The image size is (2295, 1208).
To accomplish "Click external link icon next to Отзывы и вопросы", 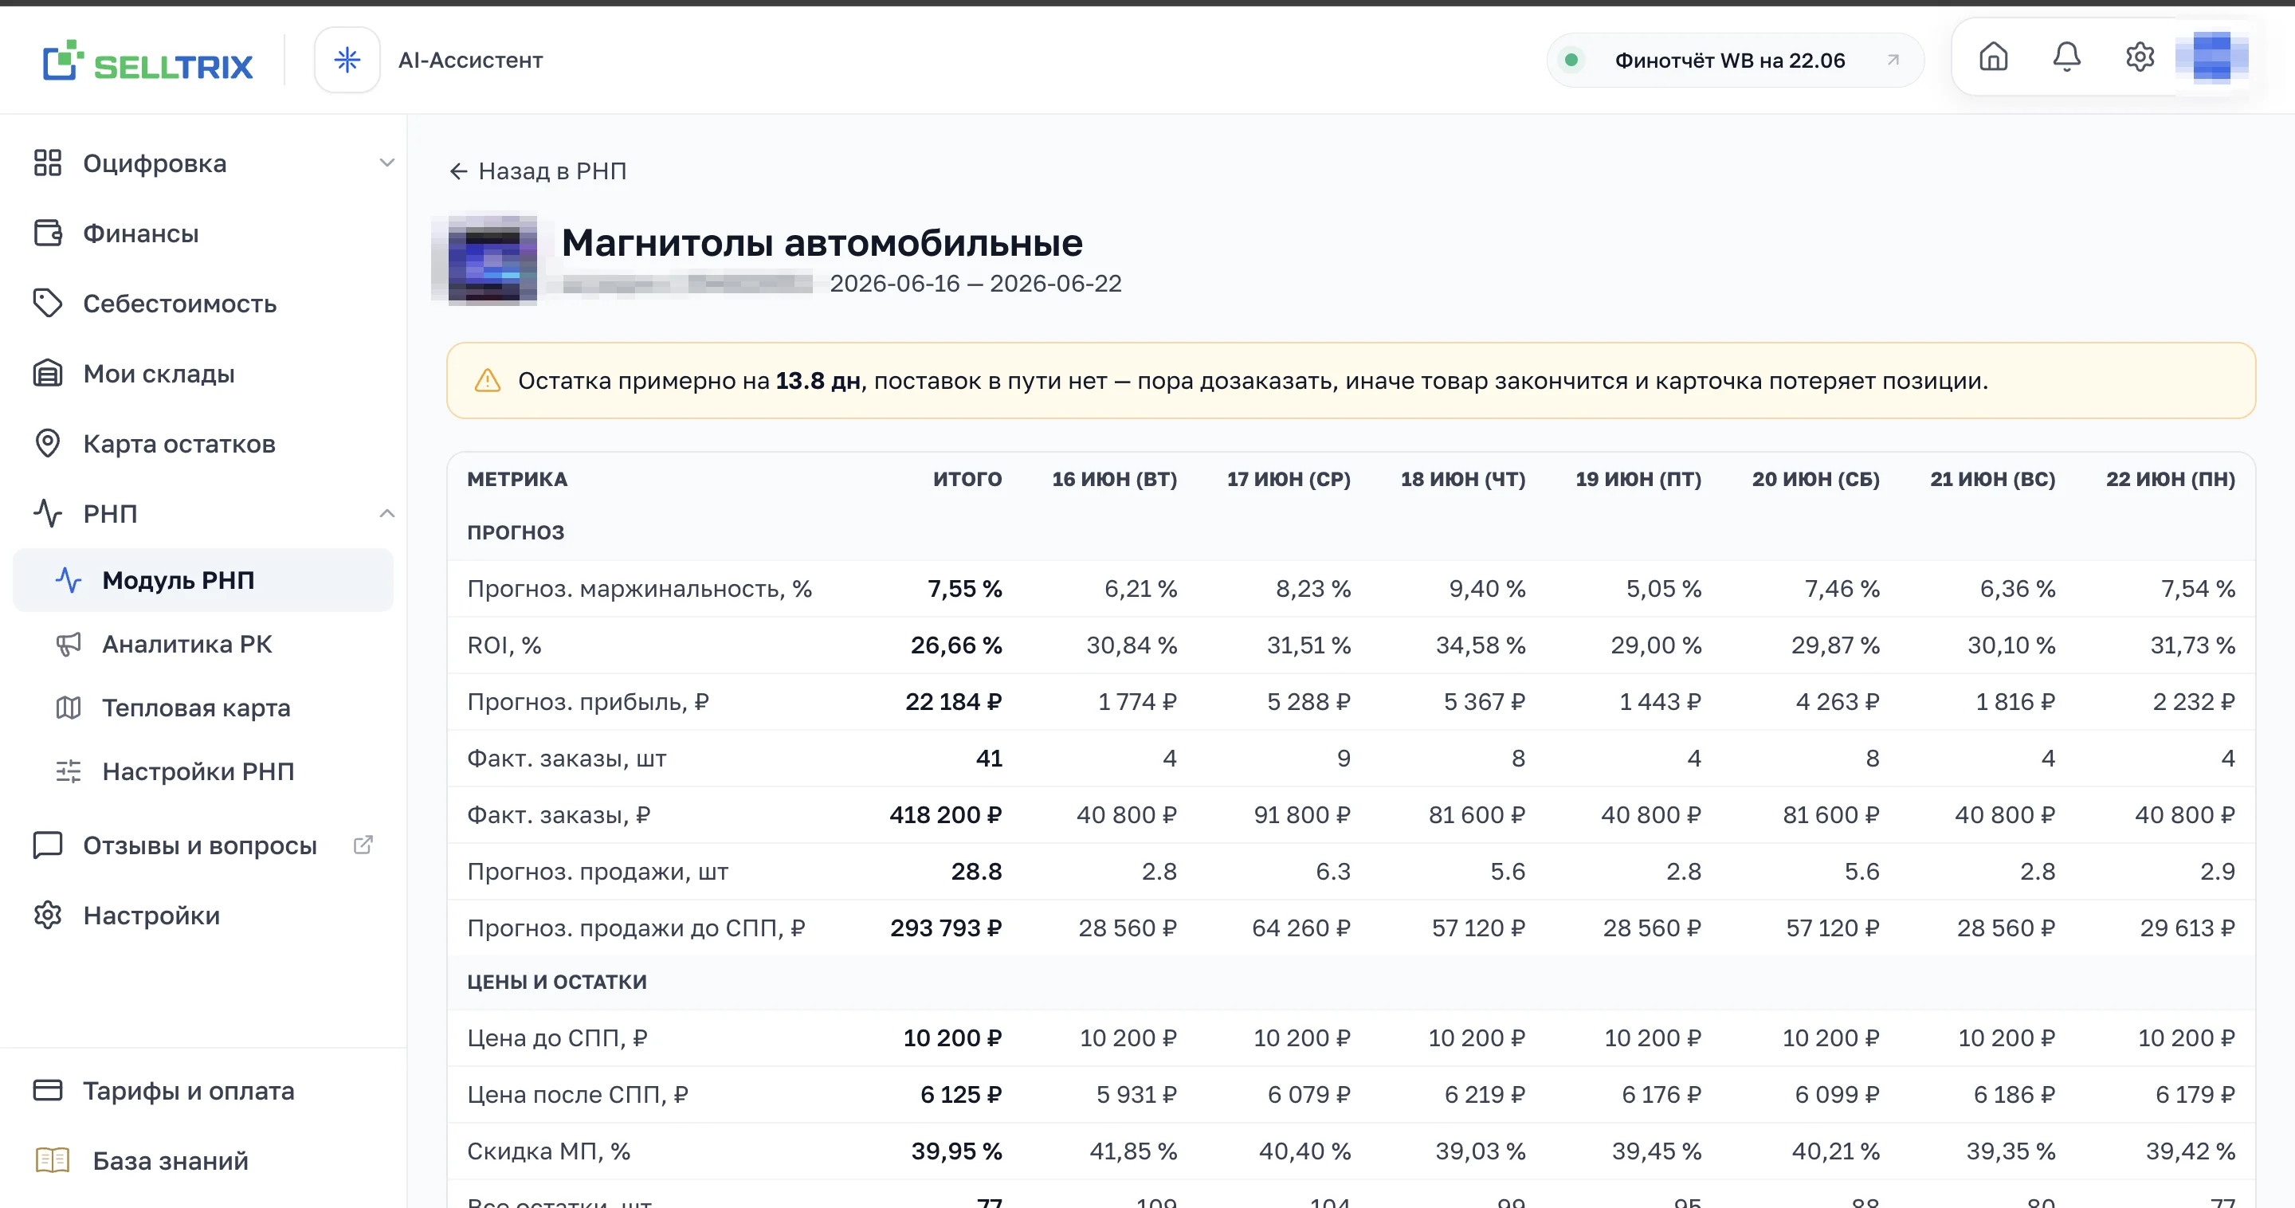I will click(x=363, y=845).
